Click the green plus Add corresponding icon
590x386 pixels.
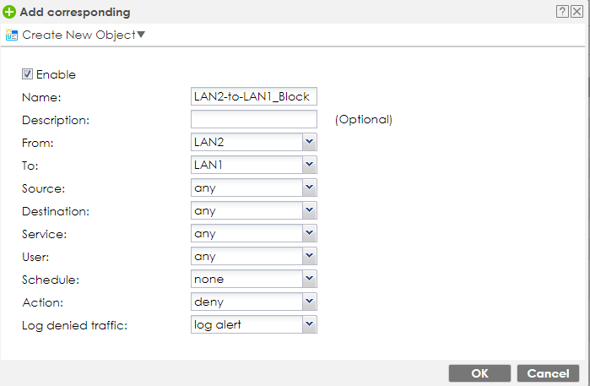tap(9, 13)
